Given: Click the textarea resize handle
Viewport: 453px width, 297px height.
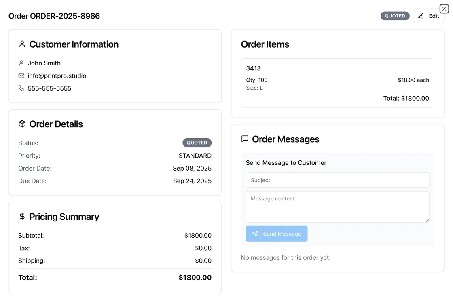Looking at the screenshot, I should tap(428, 220).
